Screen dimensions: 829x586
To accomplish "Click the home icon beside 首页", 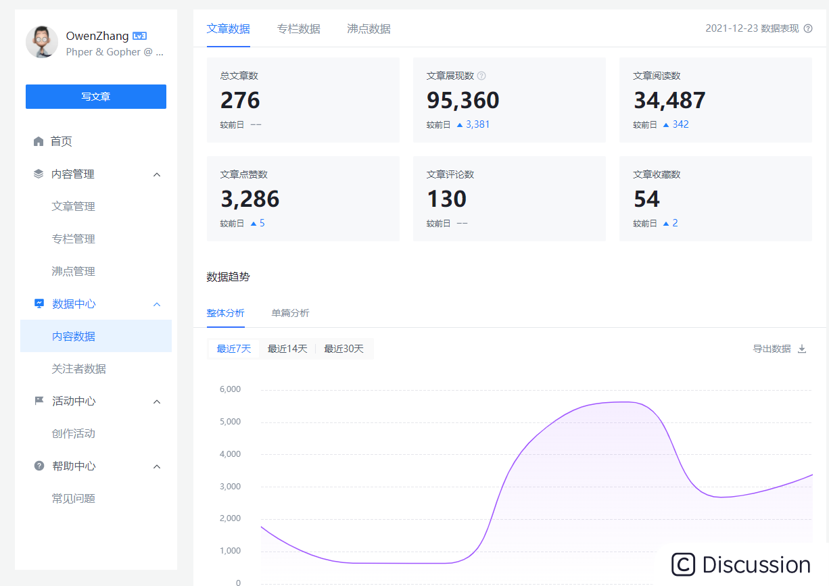I will click(39, 141).
